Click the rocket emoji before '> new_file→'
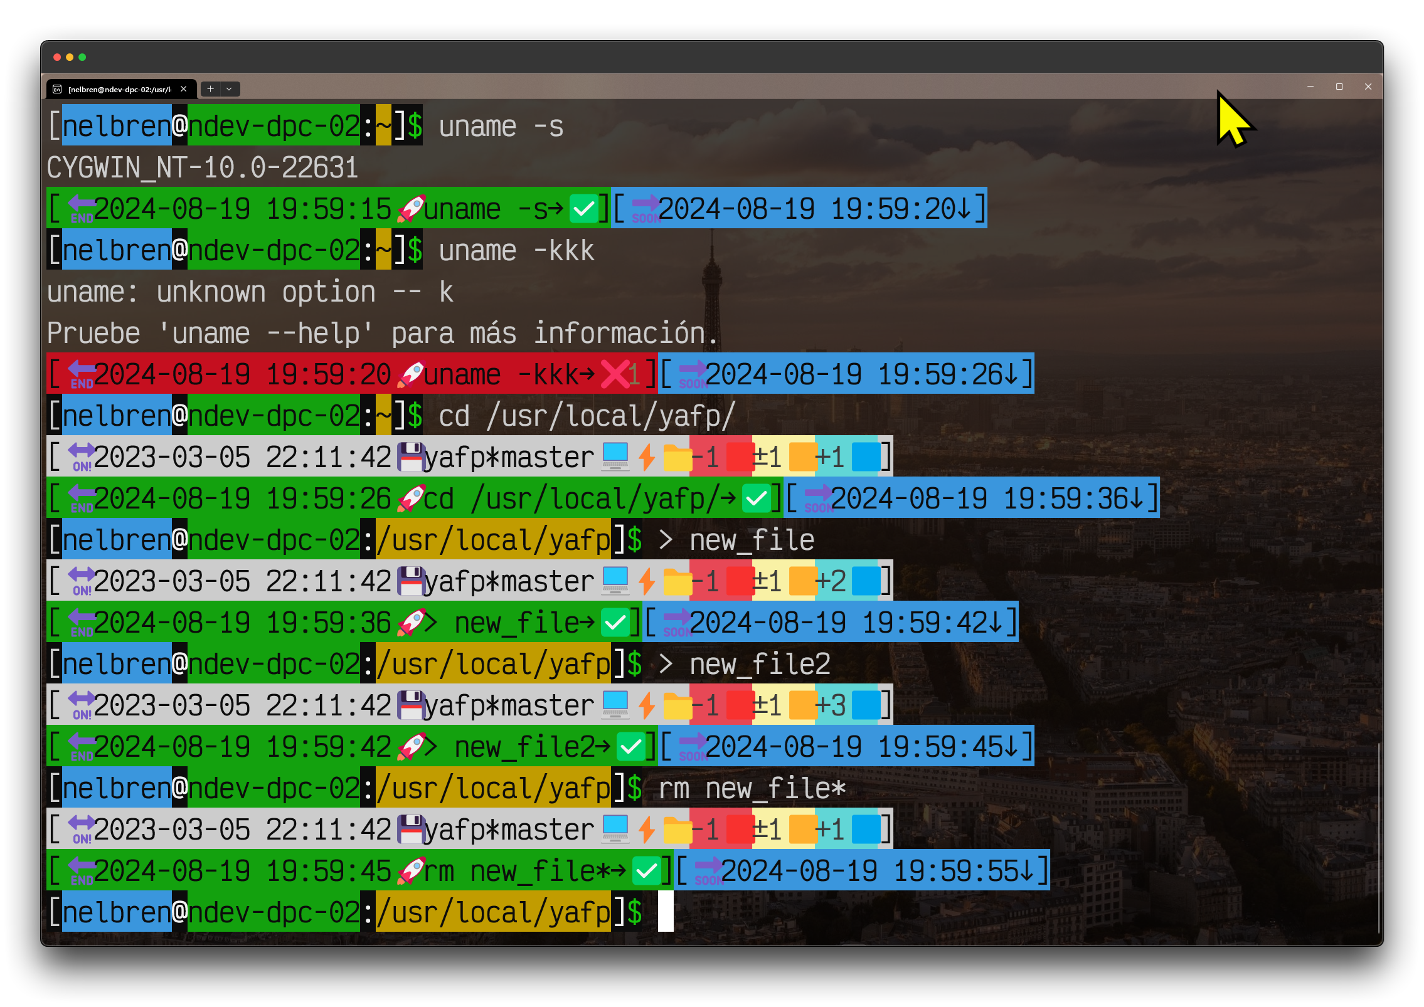Screen dimensions: 1424x1007 [x=411, y=622]
